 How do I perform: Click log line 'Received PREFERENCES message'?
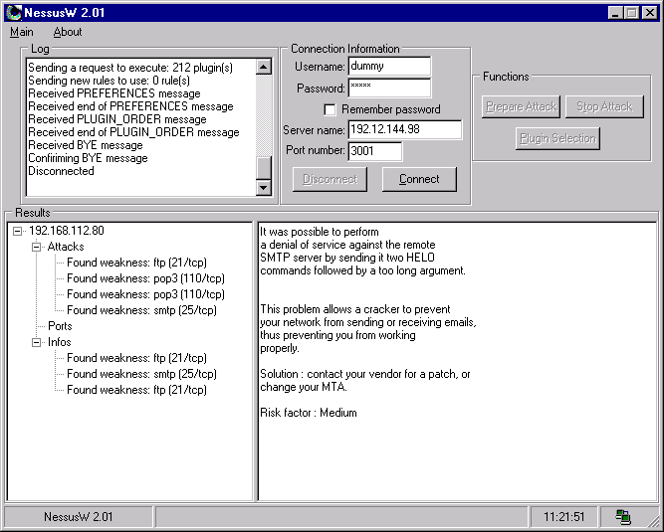(114, 93)
